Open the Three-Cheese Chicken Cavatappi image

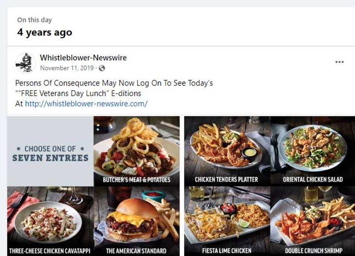[x=50, y=221]
